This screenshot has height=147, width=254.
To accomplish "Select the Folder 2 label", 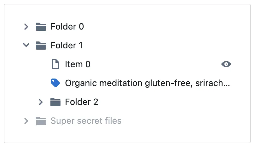I will tap(81, 102).
